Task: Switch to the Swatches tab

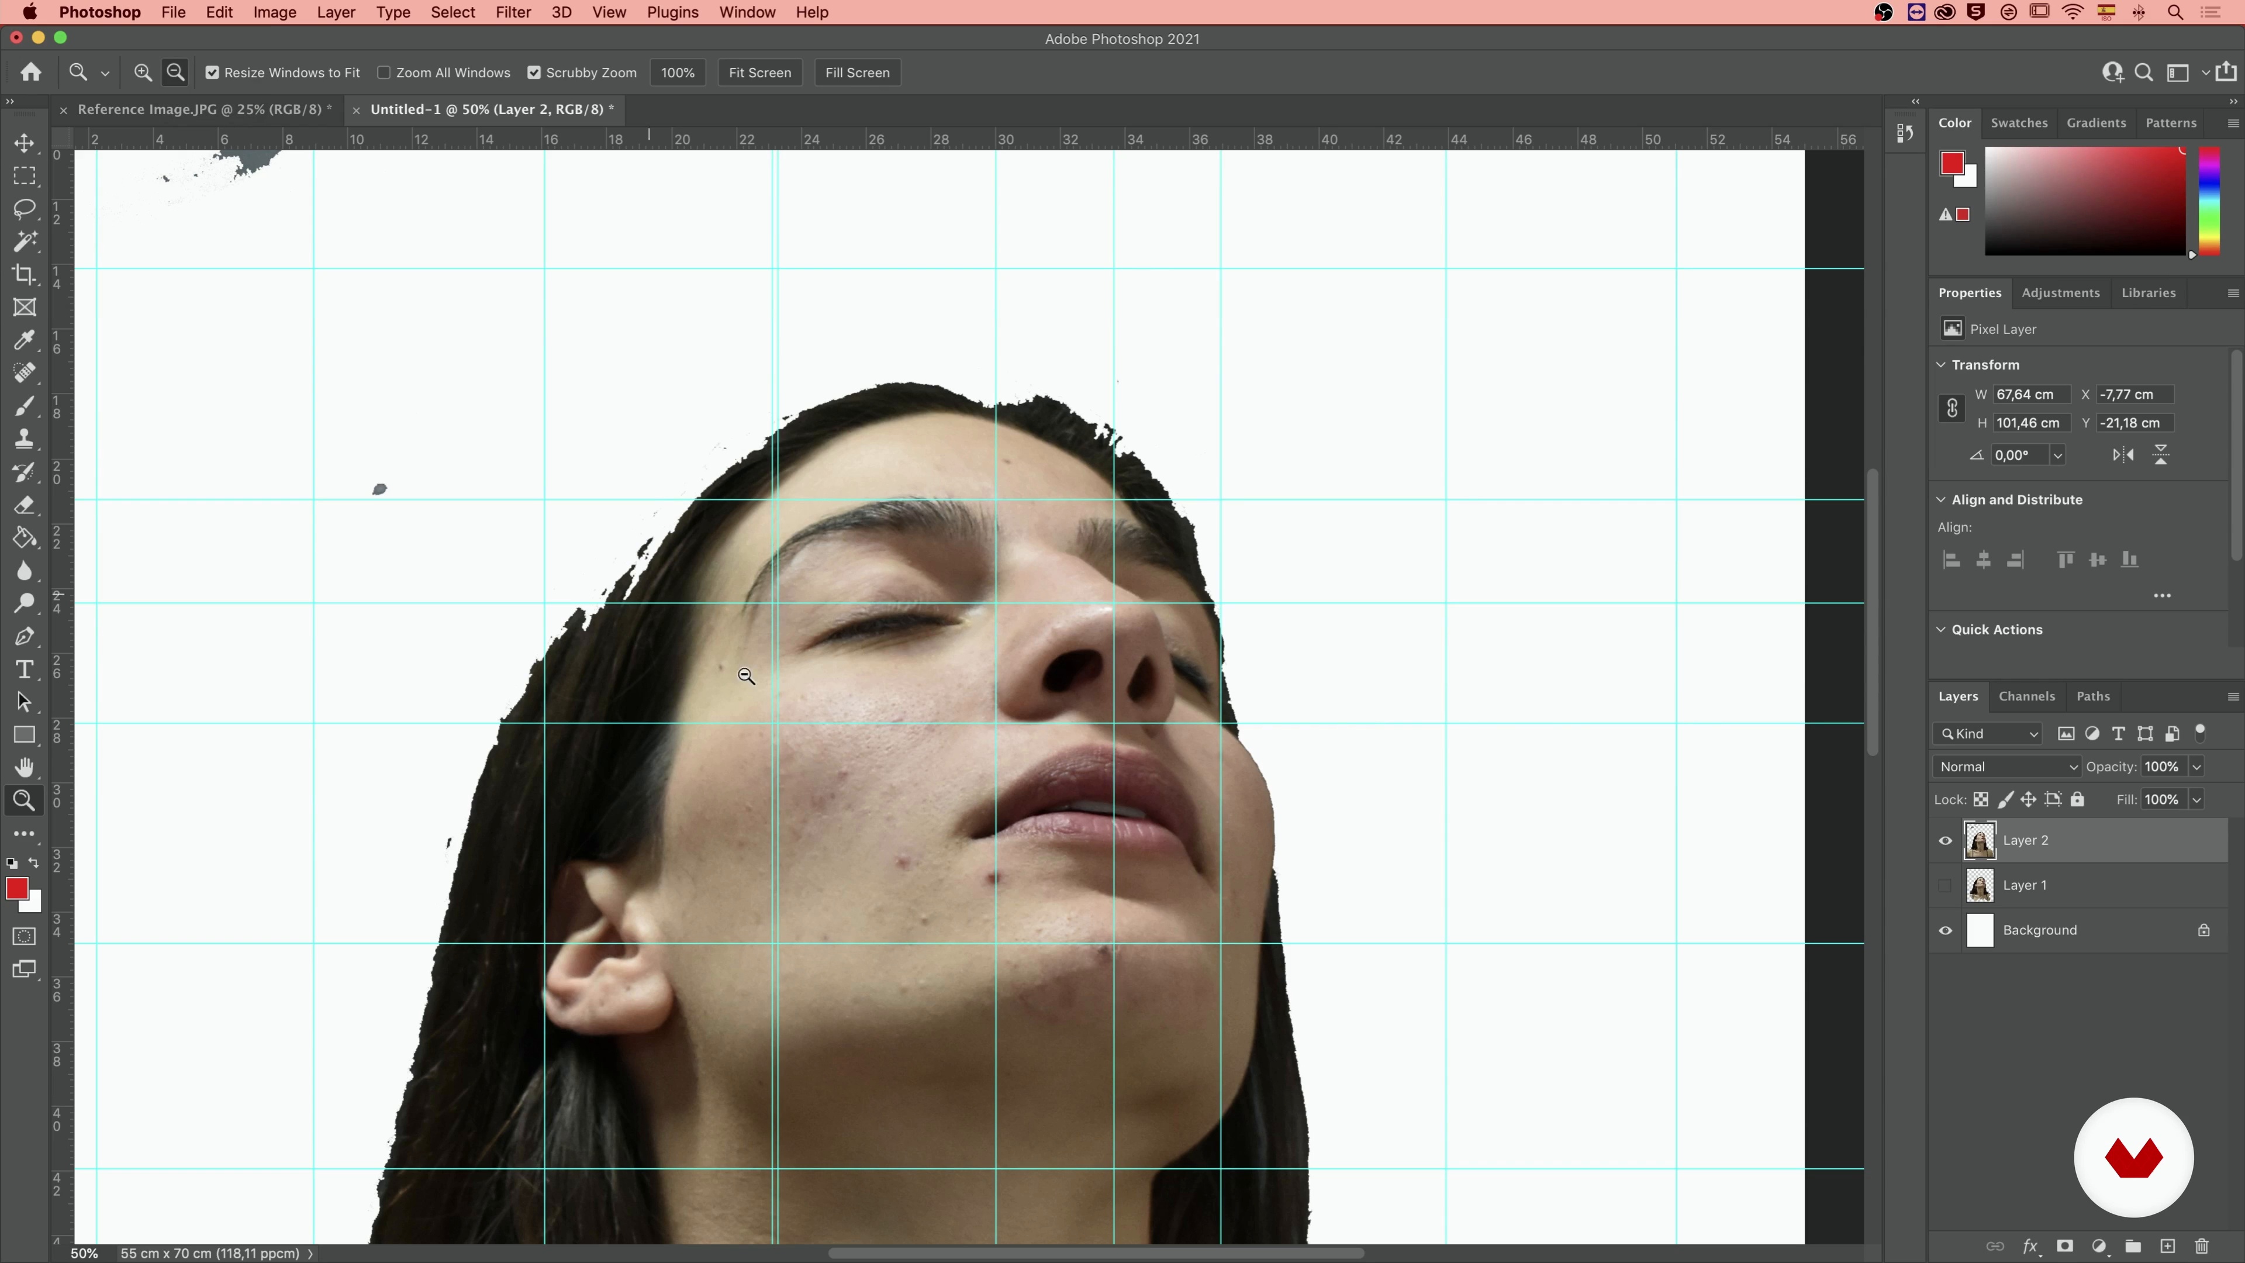Action: point(2018,123)
